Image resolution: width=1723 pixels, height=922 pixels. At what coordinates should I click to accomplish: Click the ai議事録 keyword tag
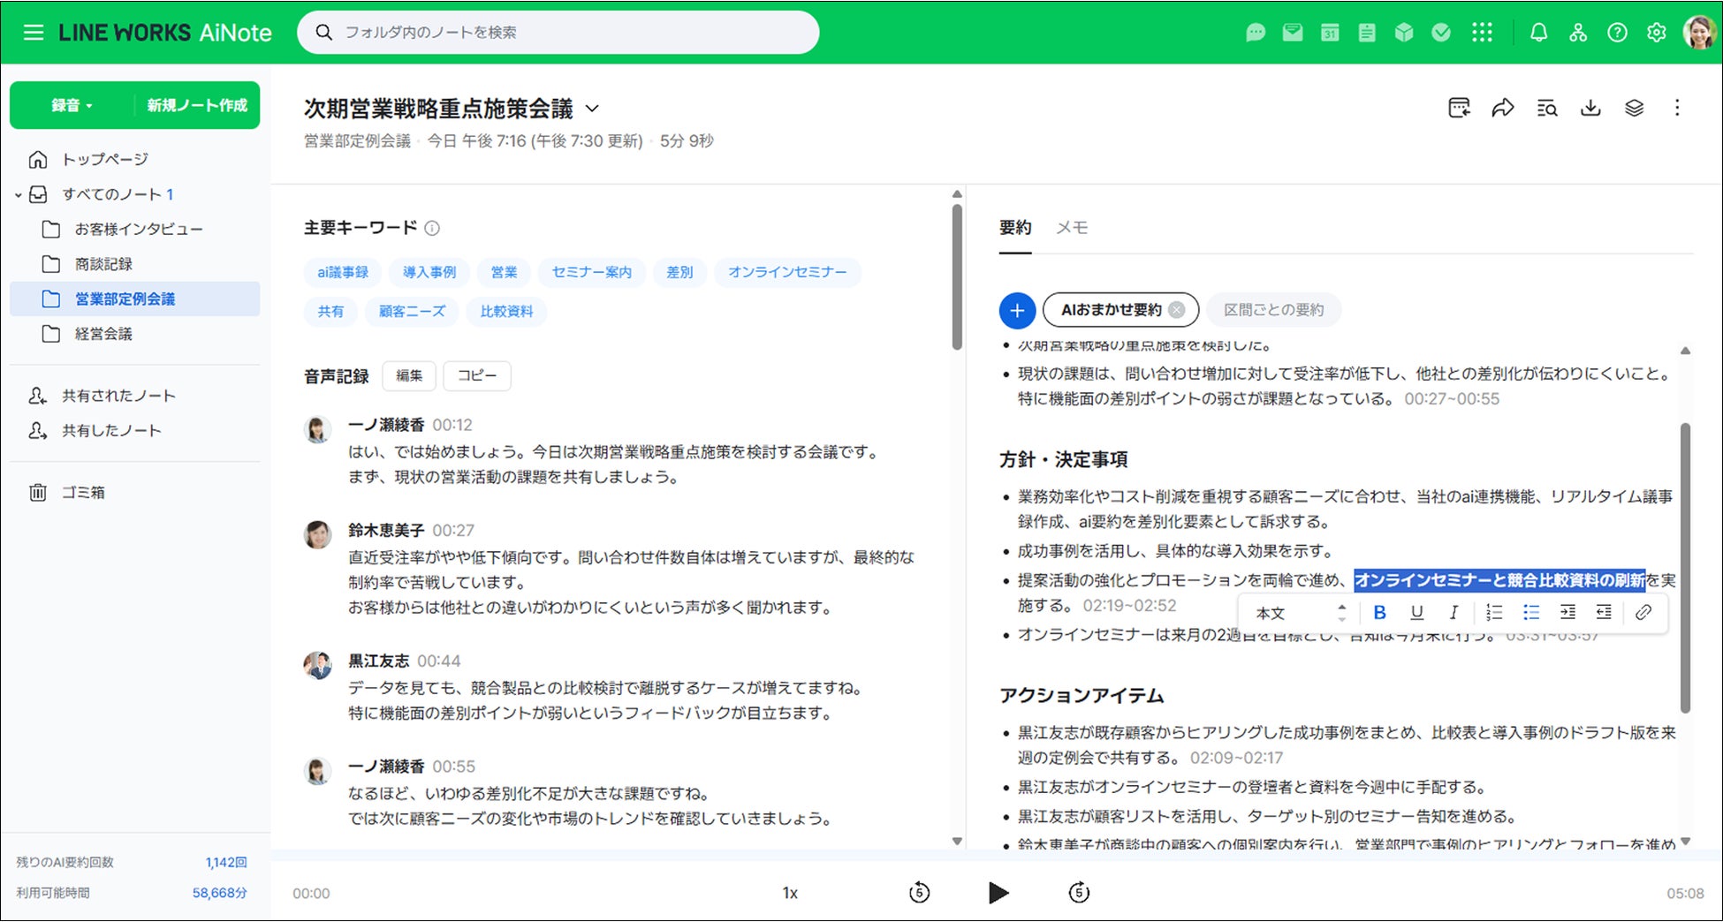pos(343,272)
